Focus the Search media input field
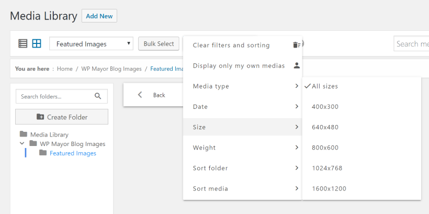The height and width of the screenshot is (214, 429). point(411,44)
